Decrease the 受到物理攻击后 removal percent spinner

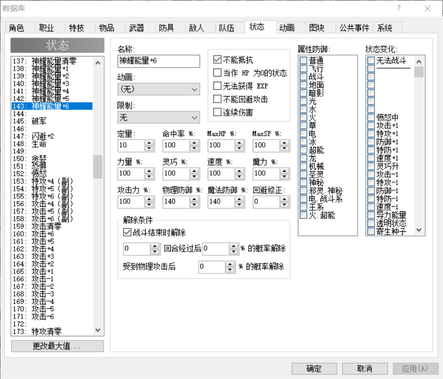(x=230, y=270)
